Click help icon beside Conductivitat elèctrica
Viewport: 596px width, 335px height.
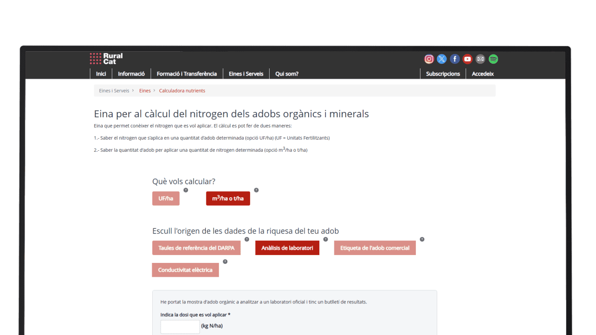[225, 261]
